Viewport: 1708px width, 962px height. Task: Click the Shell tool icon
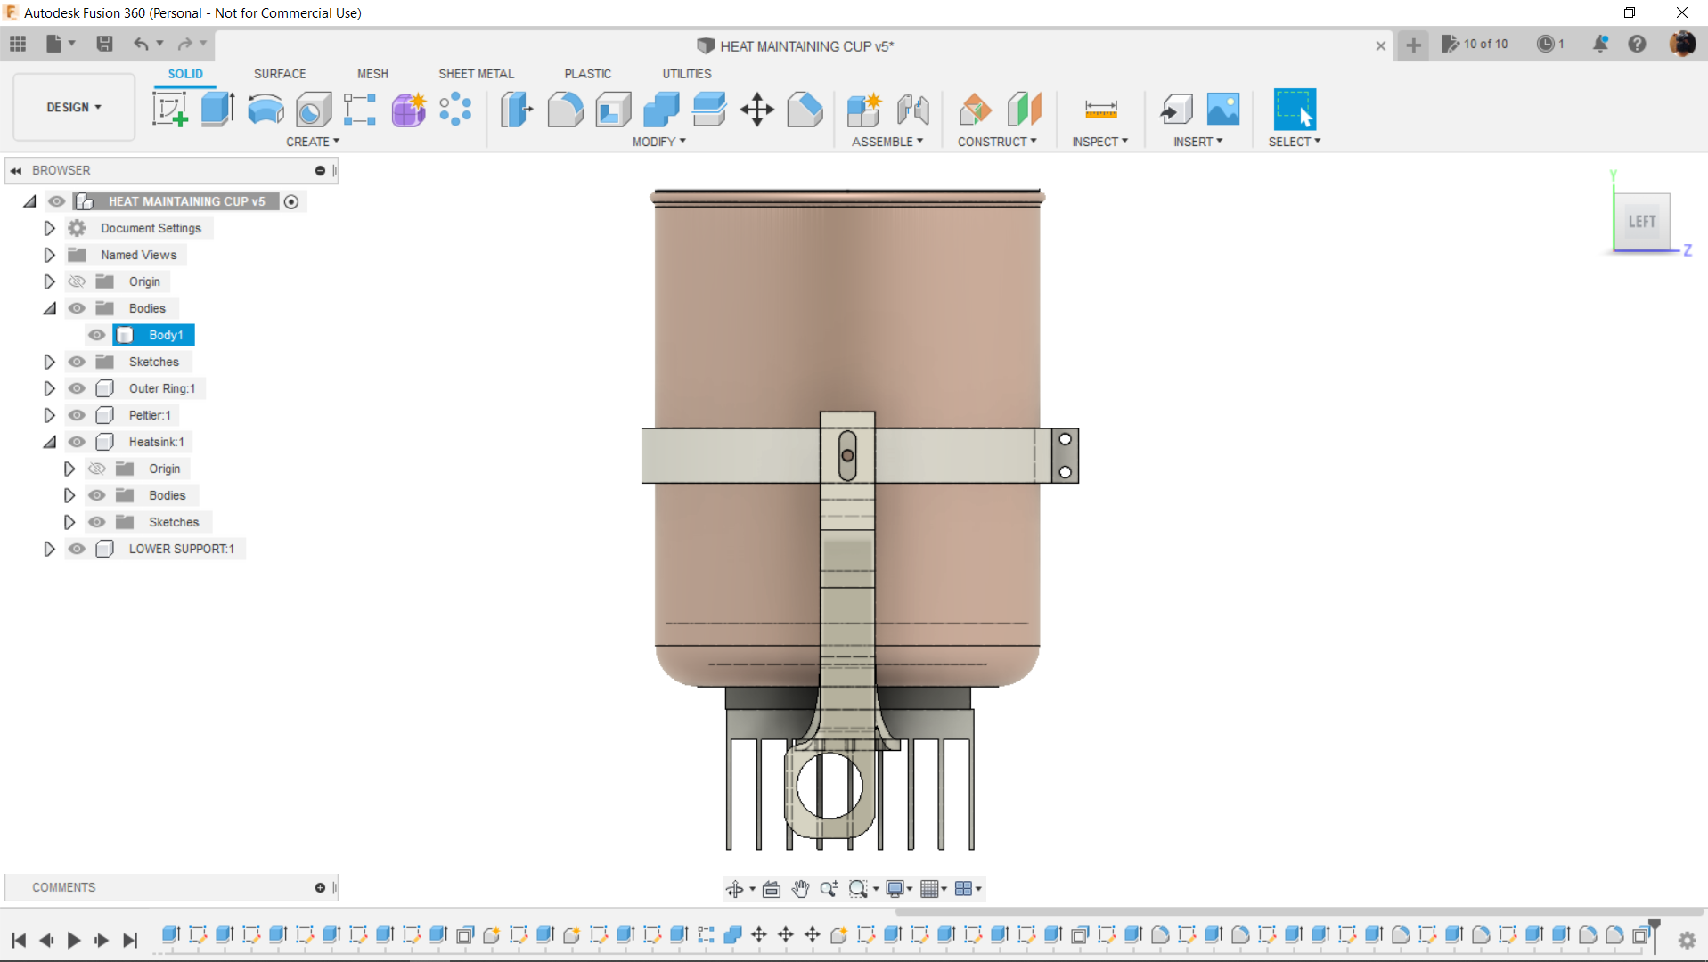click(613, 110)
